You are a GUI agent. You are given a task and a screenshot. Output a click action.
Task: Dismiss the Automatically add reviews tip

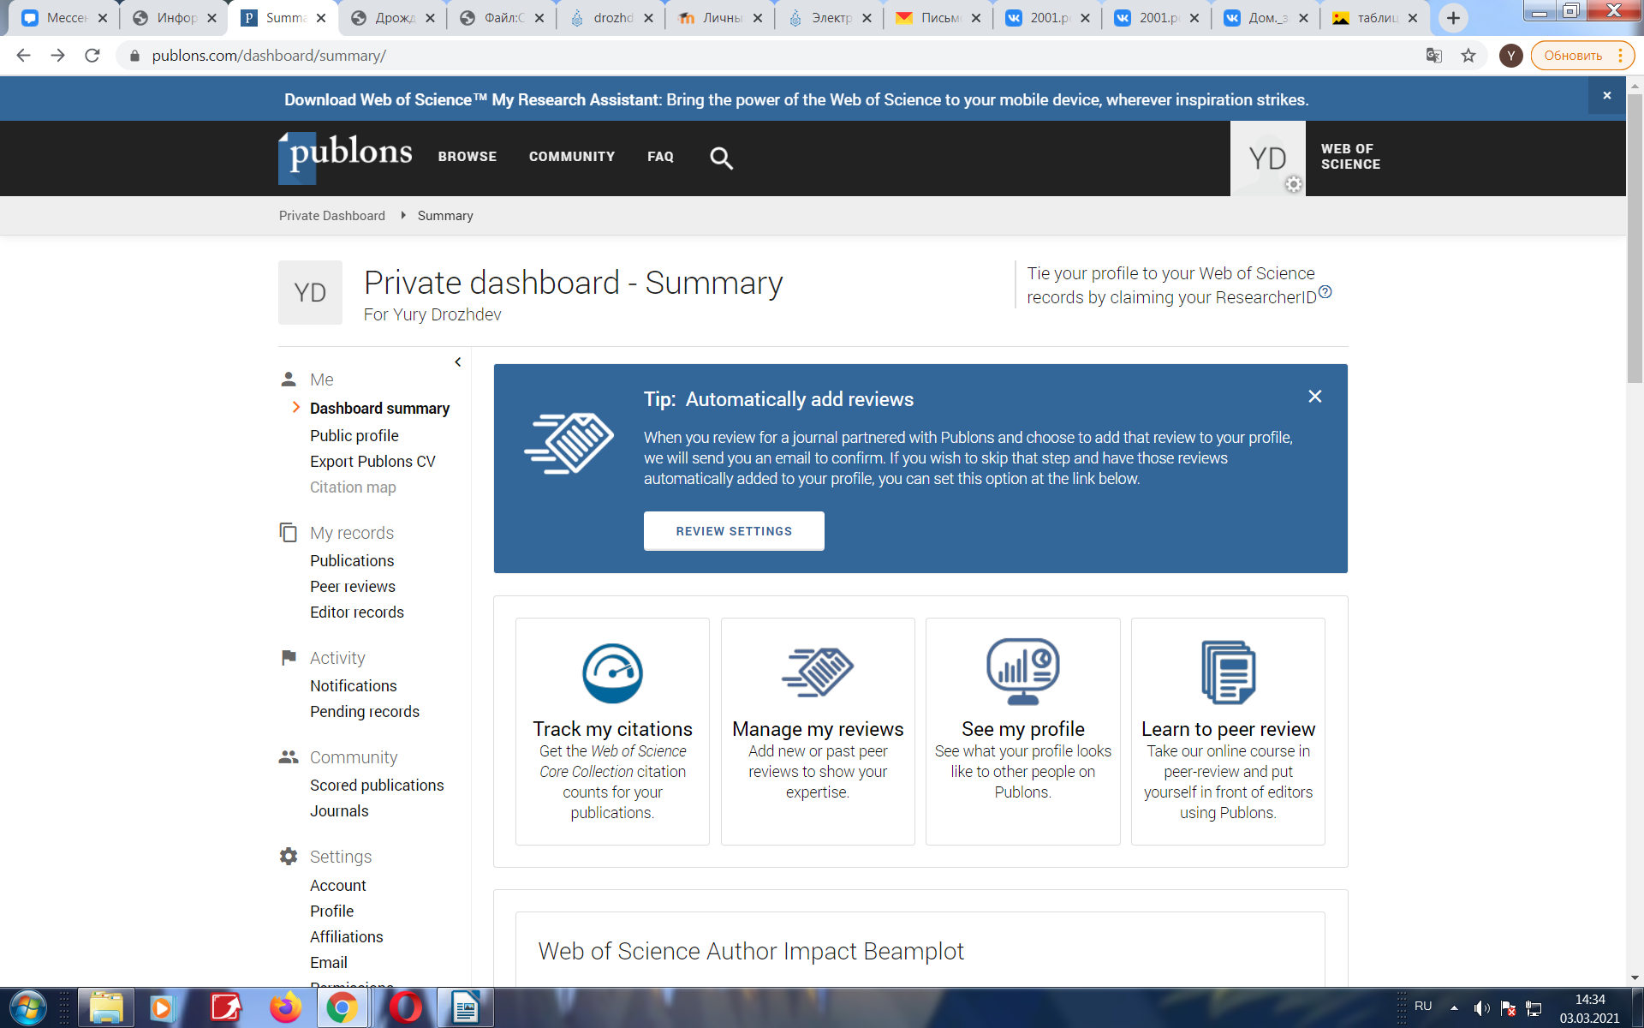1315,397
